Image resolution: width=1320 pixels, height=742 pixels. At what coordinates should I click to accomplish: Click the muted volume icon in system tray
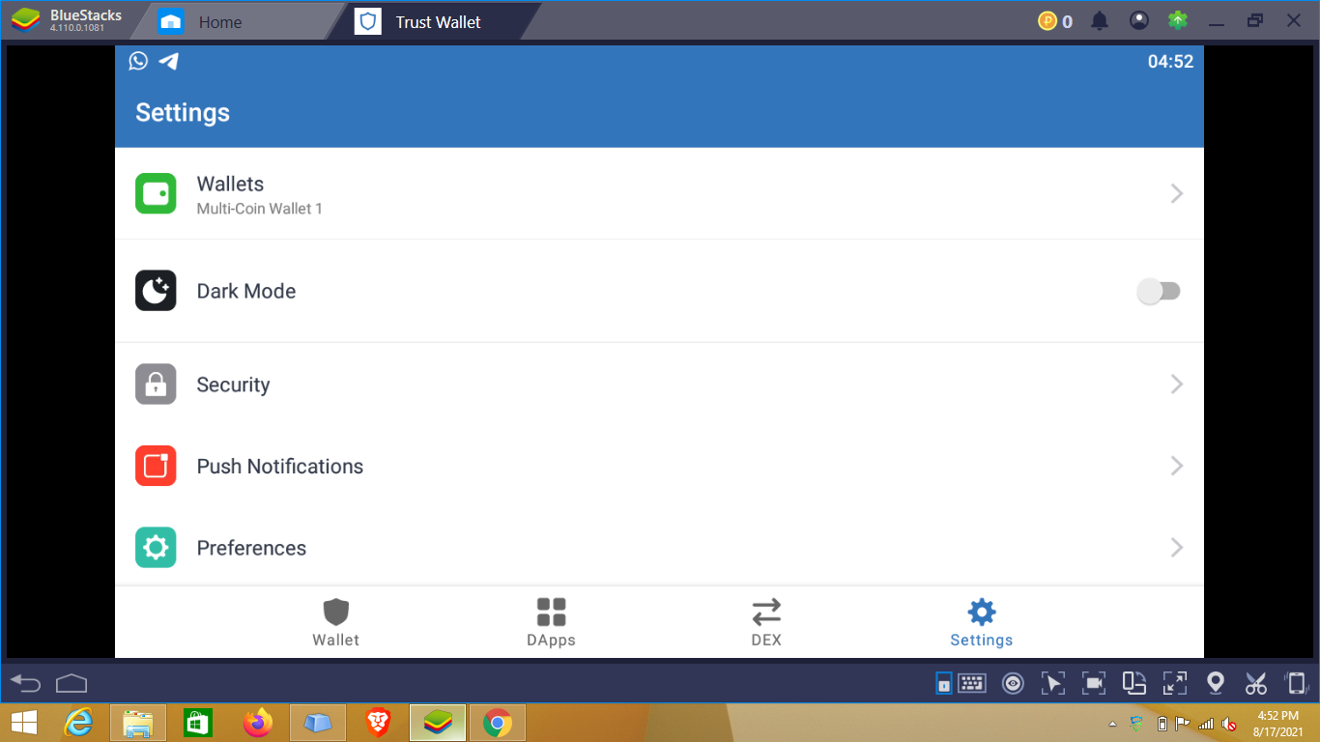[1230, 724]
